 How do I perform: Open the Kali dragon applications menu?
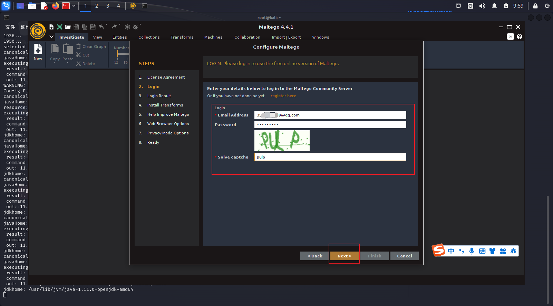6,6
